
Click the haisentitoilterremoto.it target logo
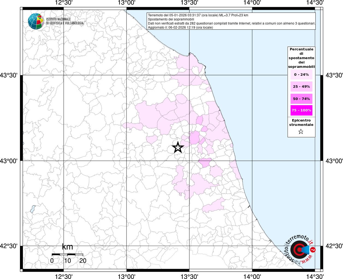click(x=298, y=249)
